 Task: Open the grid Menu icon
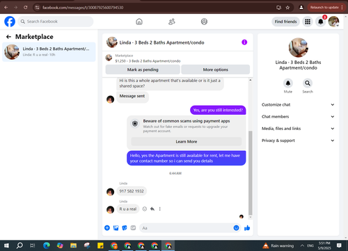point(308,22)
